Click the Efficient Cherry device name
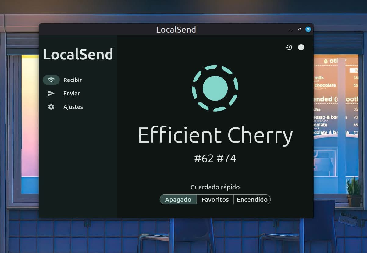The height and width of the screenshot is (253, 367). pos(215,135)
